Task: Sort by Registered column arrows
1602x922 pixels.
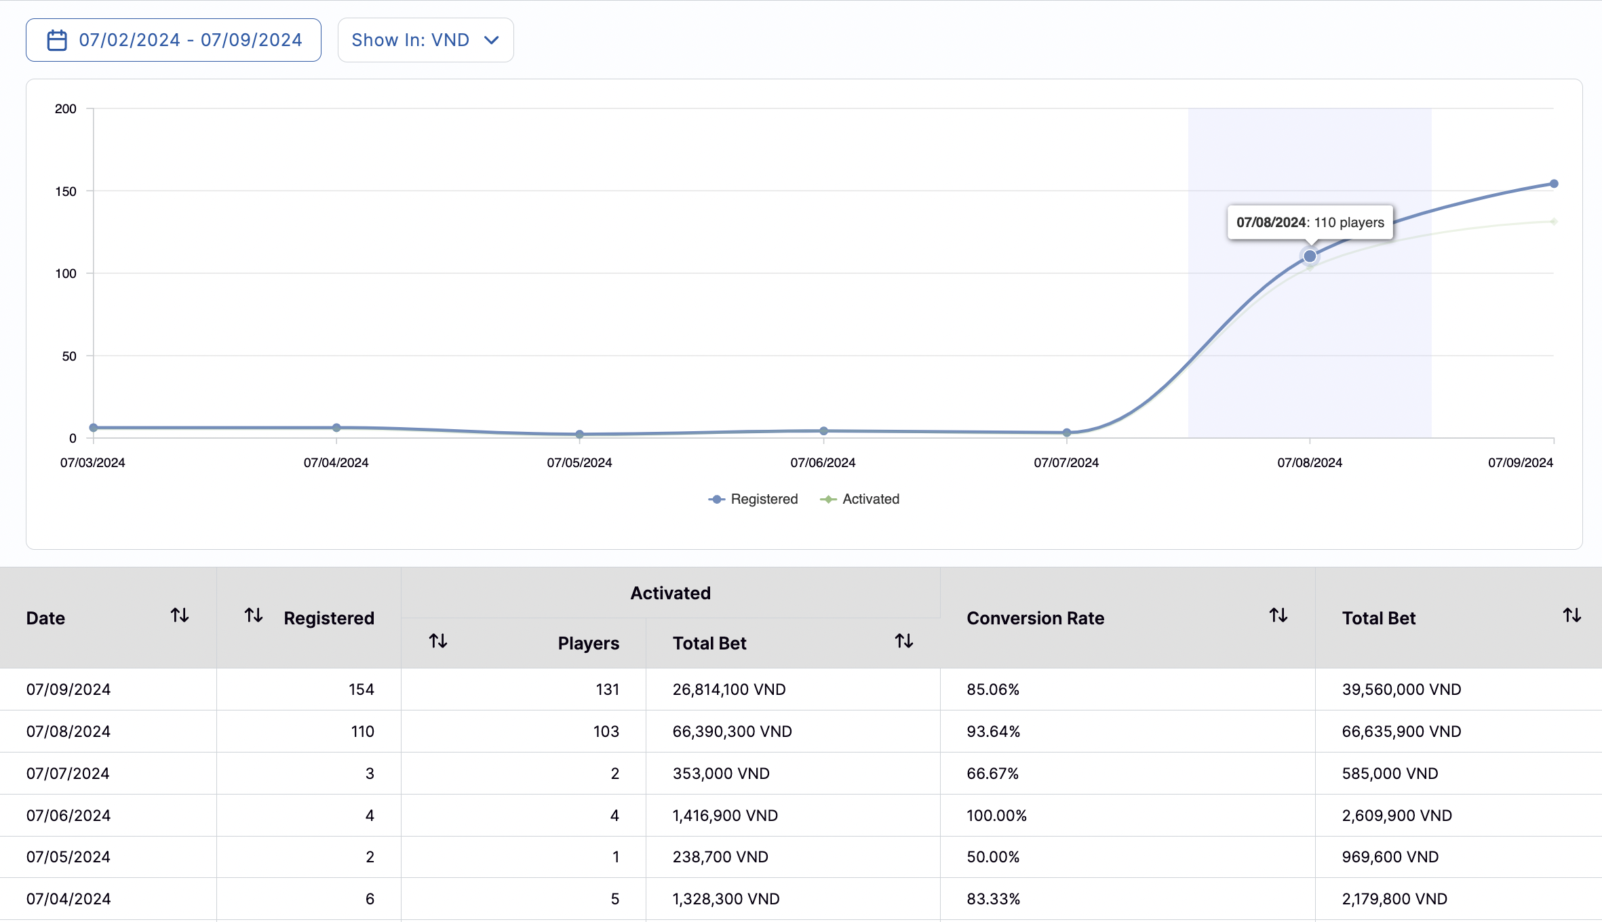Action: pyautogui.click(x=254, y=616)
